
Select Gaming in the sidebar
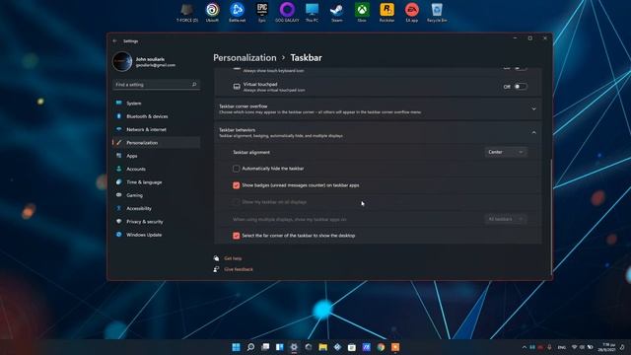click(156, 195)
